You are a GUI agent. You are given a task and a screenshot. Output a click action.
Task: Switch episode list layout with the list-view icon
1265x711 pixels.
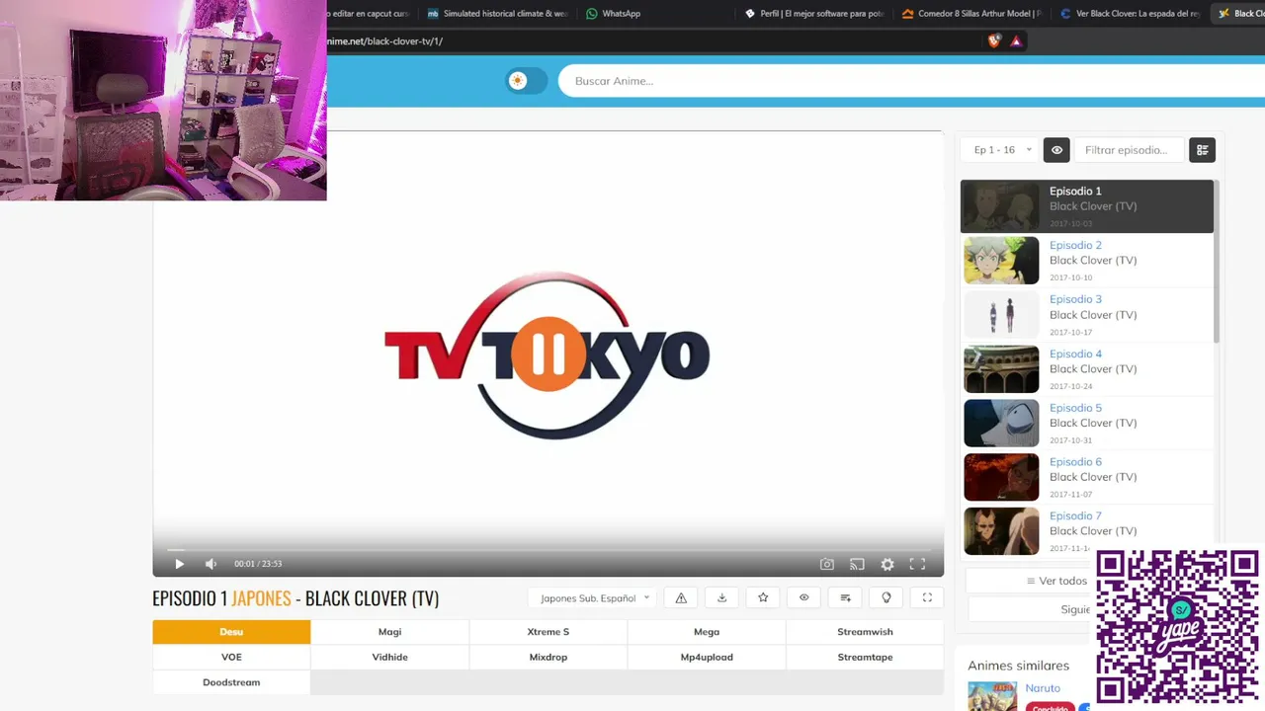coord(1202,150)
